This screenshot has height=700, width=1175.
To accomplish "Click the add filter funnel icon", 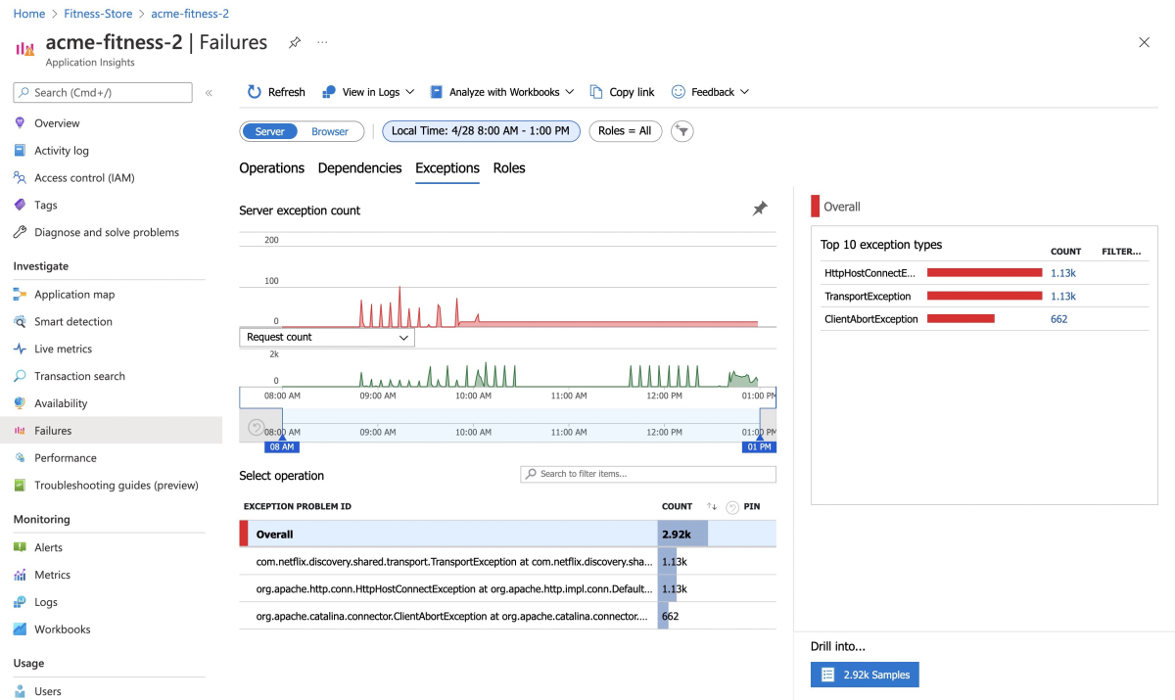I will pyautogui.click(x=682, y=131).
